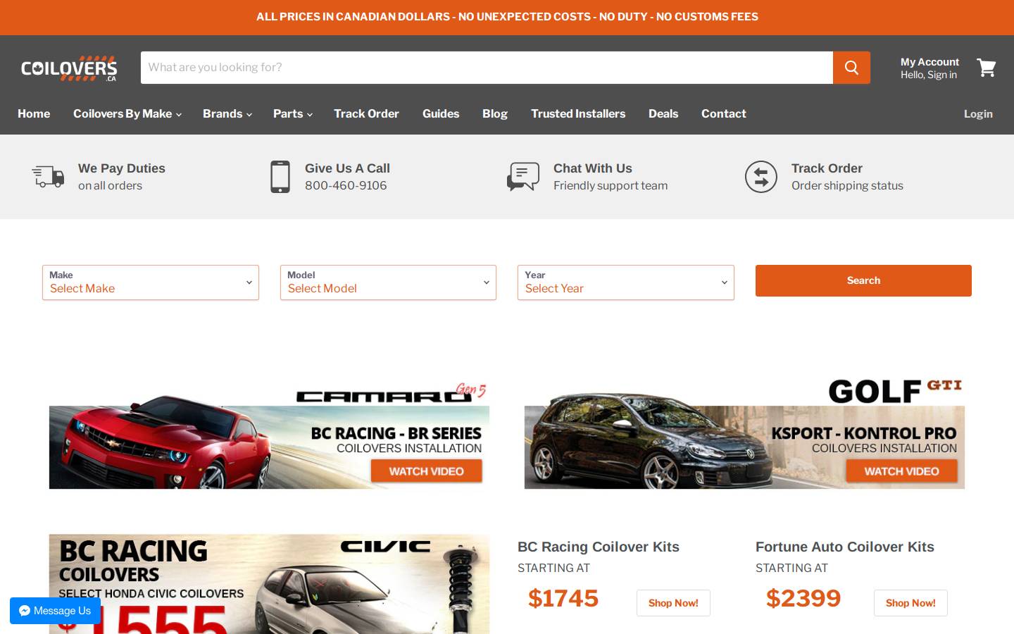Image resolution: width=1014 pixels, height=634 pixels.
Task: Click the track order arrows icon
Action: click(x=761, y=177)
